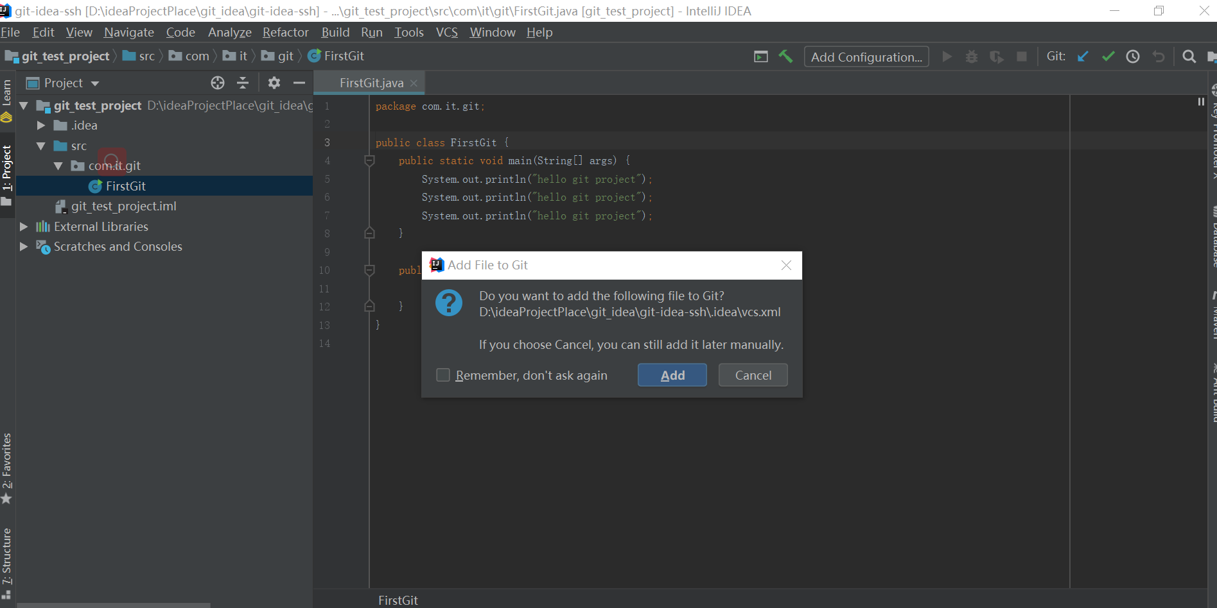
Task: Click the package com.it.git declaration line
Action: 430,106
